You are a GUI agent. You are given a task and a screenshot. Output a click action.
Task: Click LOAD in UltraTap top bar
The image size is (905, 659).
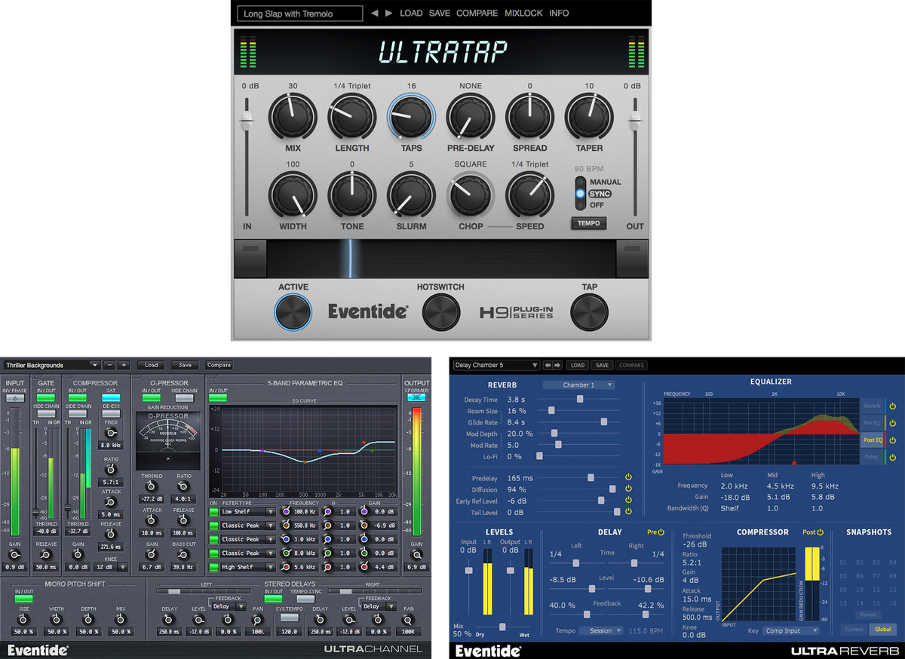pyautogui.click(x=411, y=14)
